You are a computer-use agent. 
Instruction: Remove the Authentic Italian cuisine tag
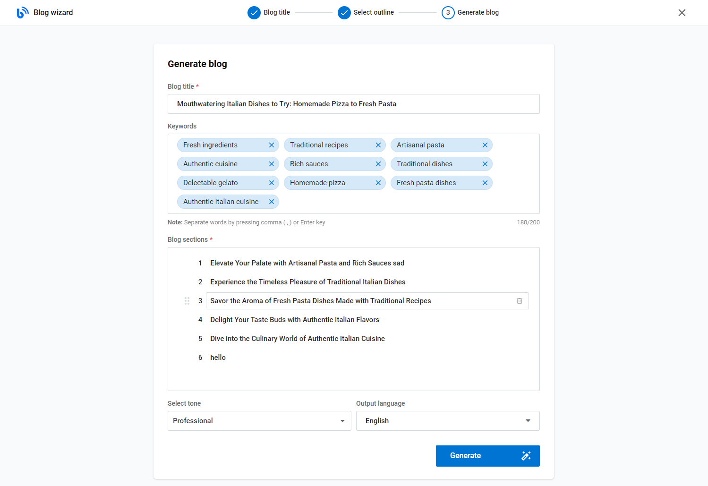272,202
